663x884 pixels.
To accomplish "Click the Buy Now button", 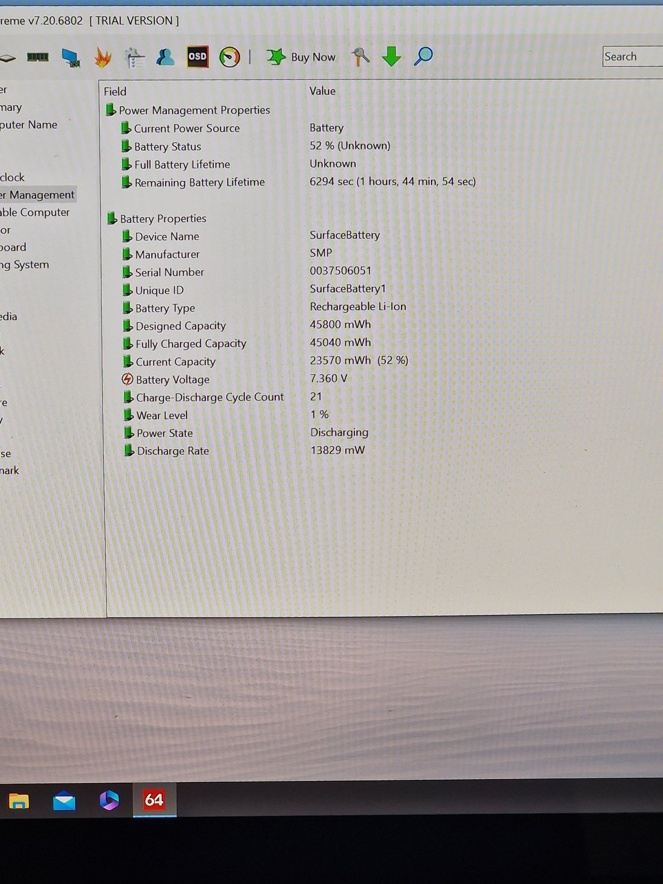I will click(301, 57).
